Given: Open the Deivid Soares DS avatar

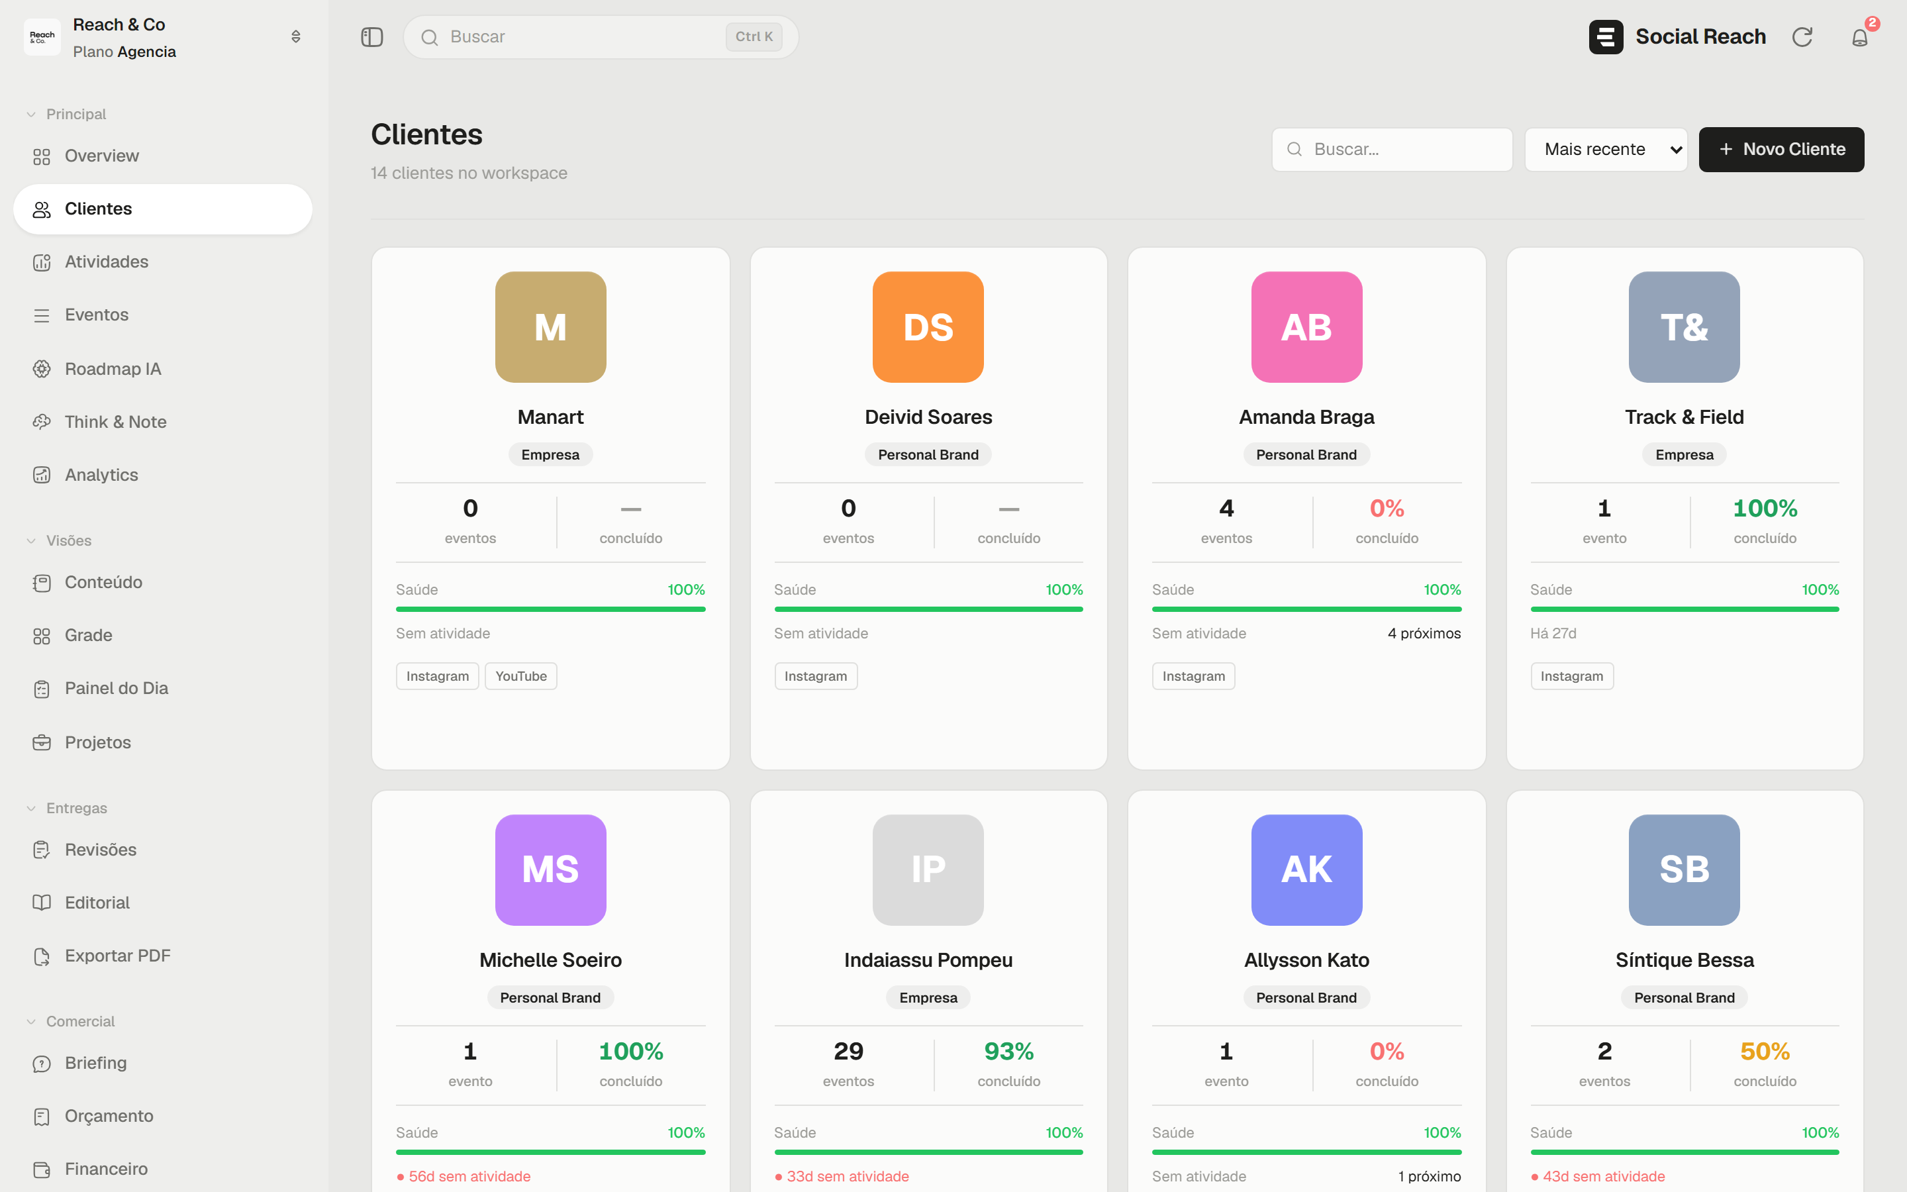Looking at the screenshot, I should tap(928, 327).
